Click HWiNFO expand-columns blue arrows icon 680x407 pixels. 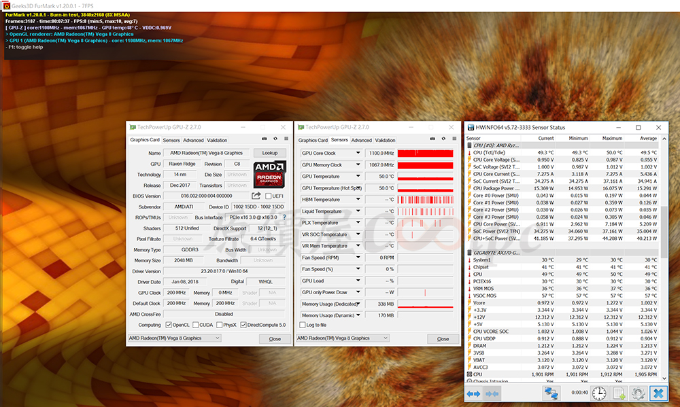click(473, 393)
